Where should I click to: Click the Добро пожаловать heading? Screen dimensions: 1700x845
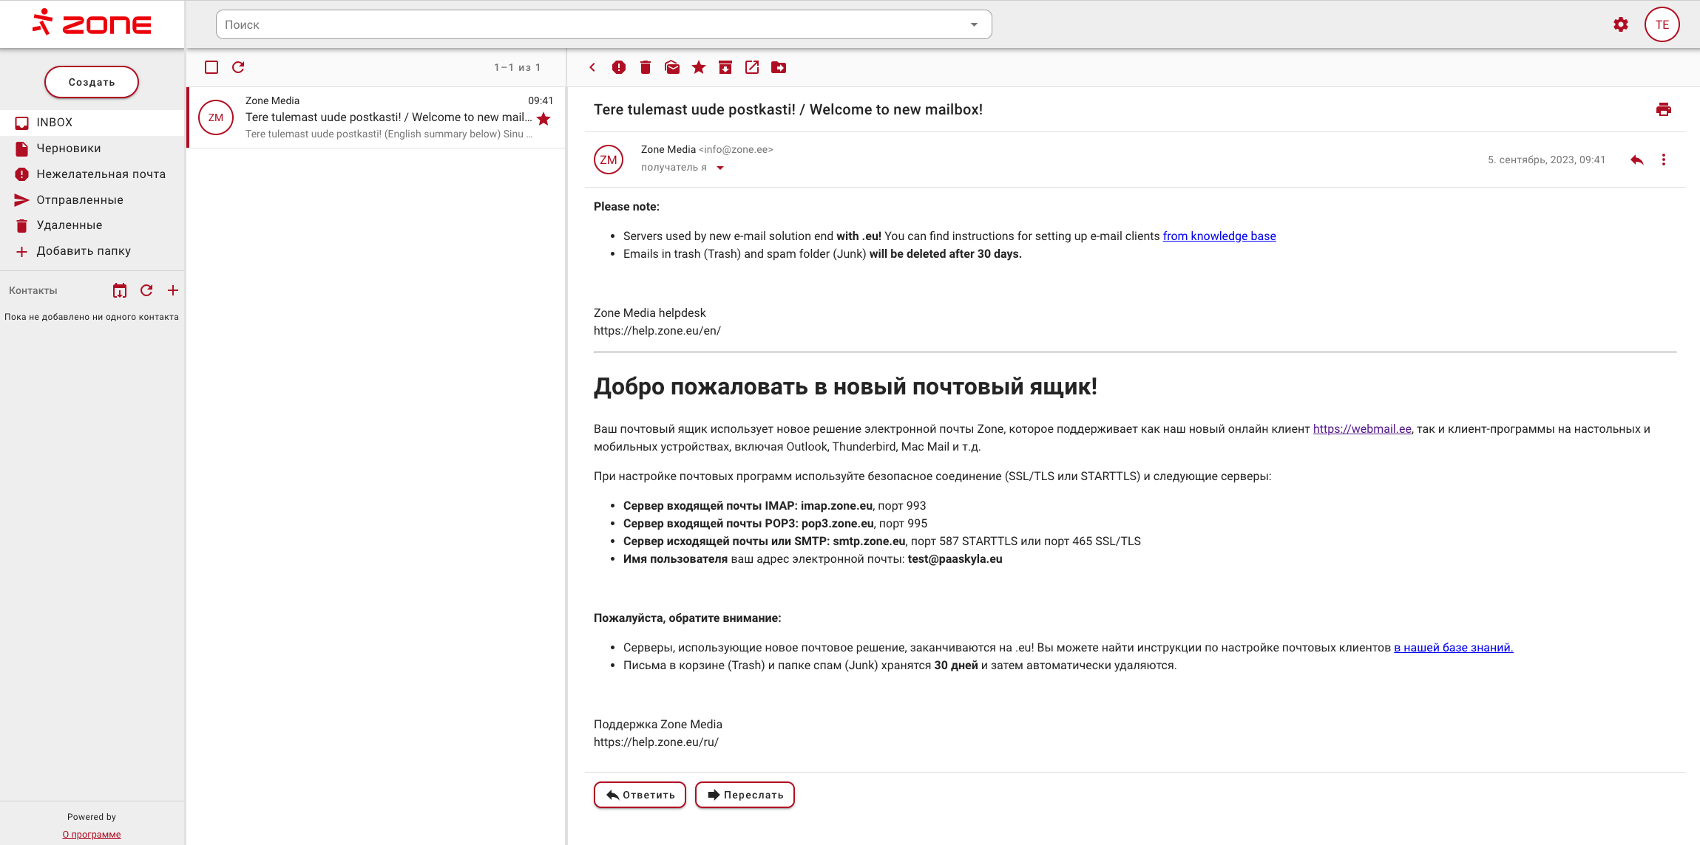(x=845, y=386)
